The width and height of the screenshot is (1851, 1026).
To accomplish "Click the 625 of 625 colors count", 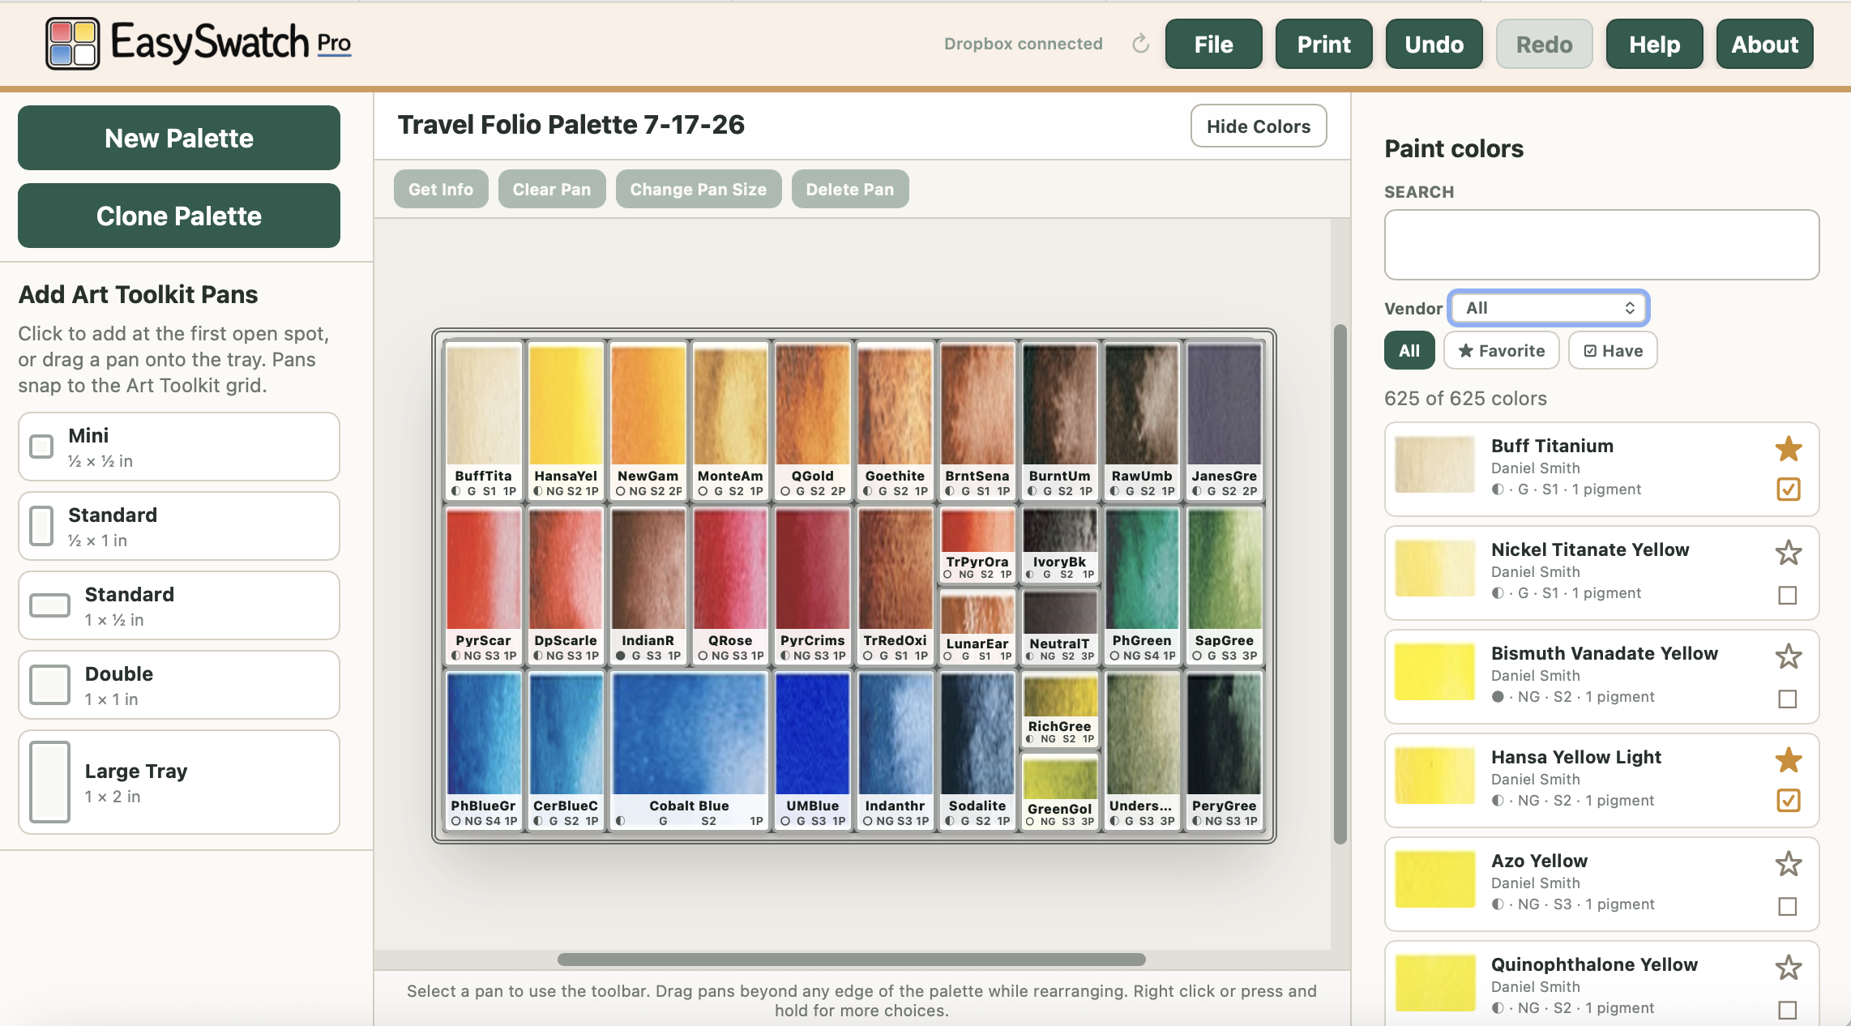I will click(1465, 399).
